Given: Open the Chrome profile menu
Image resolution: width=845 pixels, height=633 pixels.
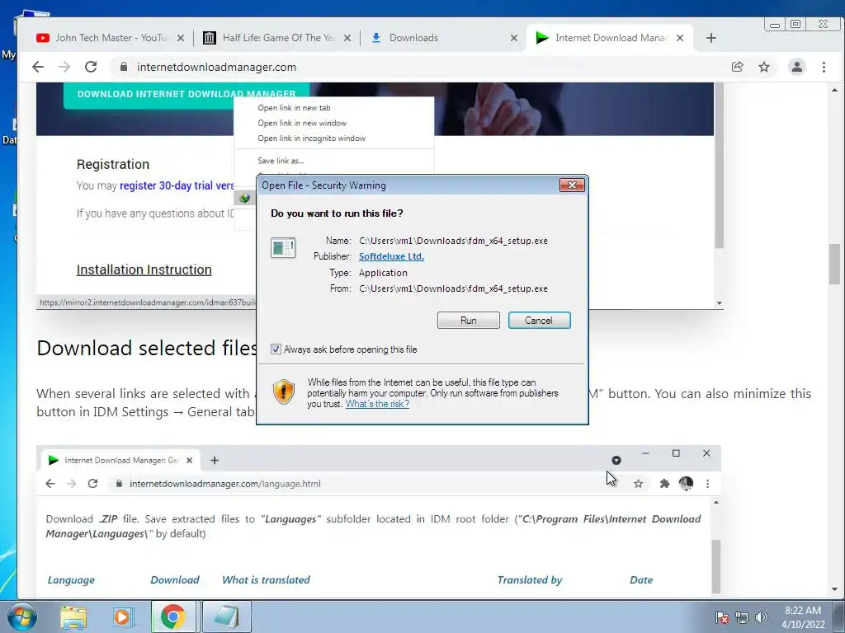Looking at the screenshot, I should 796,67.
